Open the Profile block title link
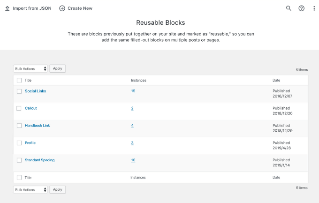The height and width of the screenshot is (203, 319). tap(30, 143)
